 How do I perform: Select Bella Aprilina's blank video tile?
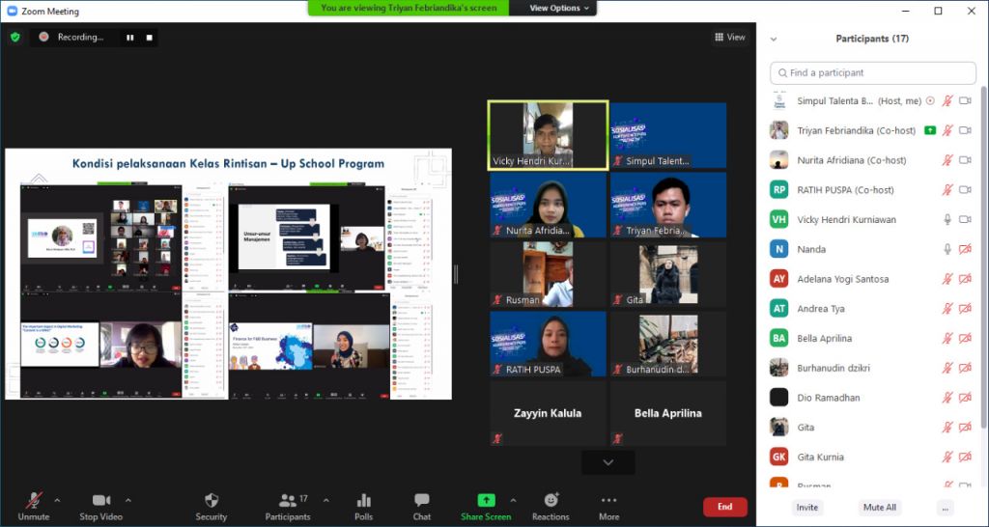[x=668, y=413]
